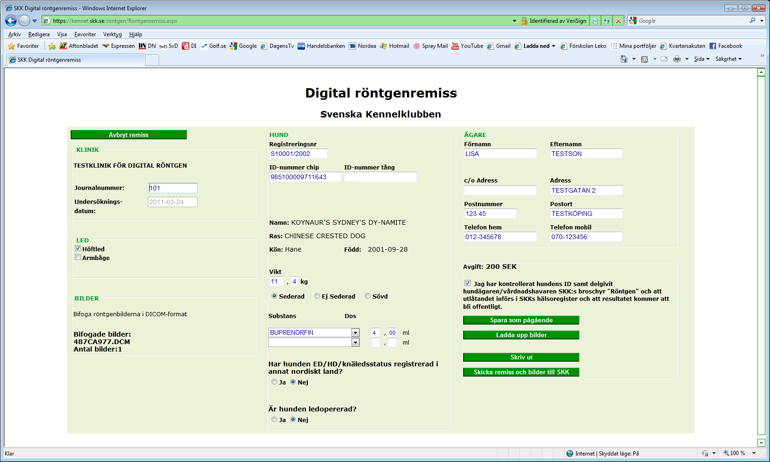Open the Expressen bookmark
770x462 pixels.
coord(119,46)
